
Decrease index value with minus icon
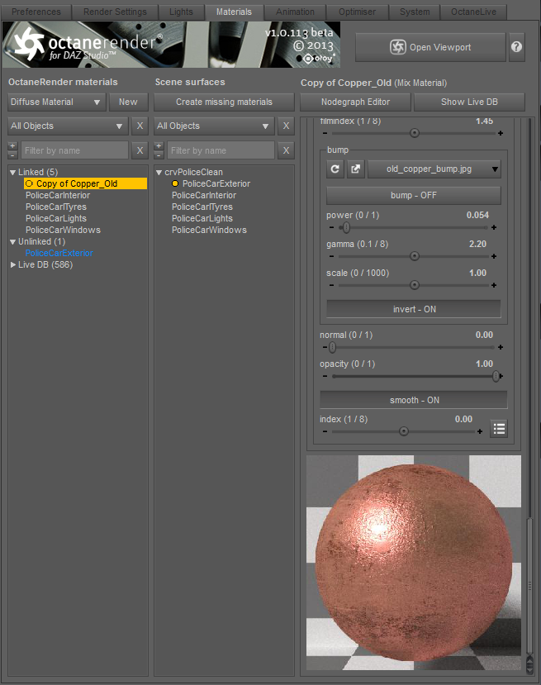[x=325, y=431]
